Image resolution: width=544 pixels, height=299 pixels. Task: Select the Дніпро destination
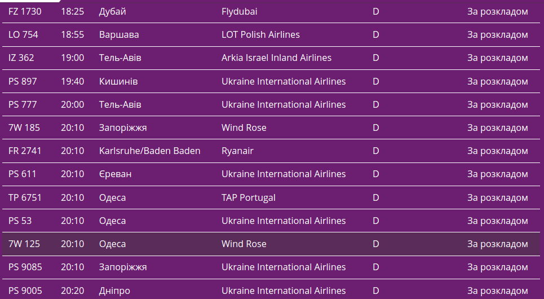coord(114,291)
